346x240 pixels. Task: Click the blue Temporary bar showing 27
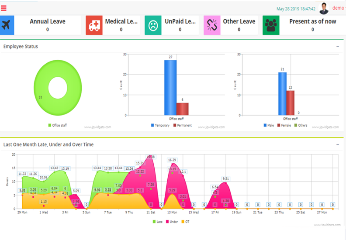click(x=170, y=87)
